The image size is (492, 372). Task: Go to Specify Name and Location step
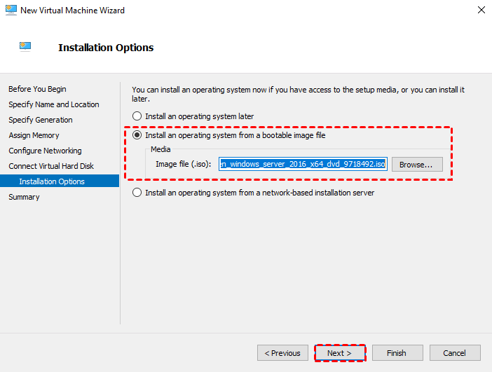(54, 104)
